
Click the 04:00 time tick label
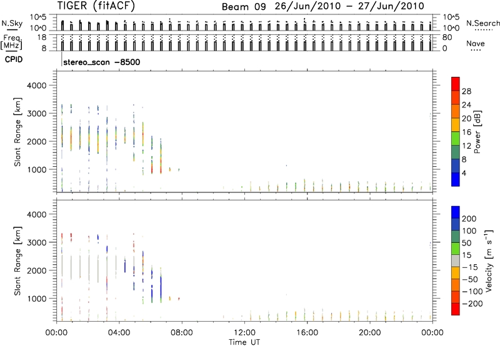tap(119, 333)
